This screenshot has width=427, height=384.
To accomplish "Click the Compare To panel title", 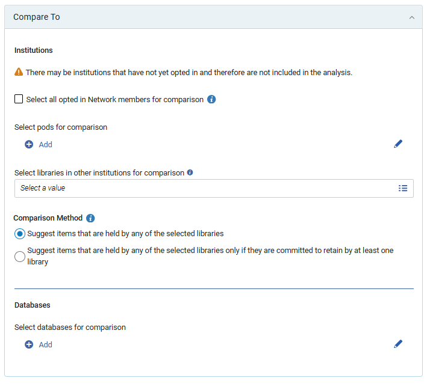I will 37,17.
